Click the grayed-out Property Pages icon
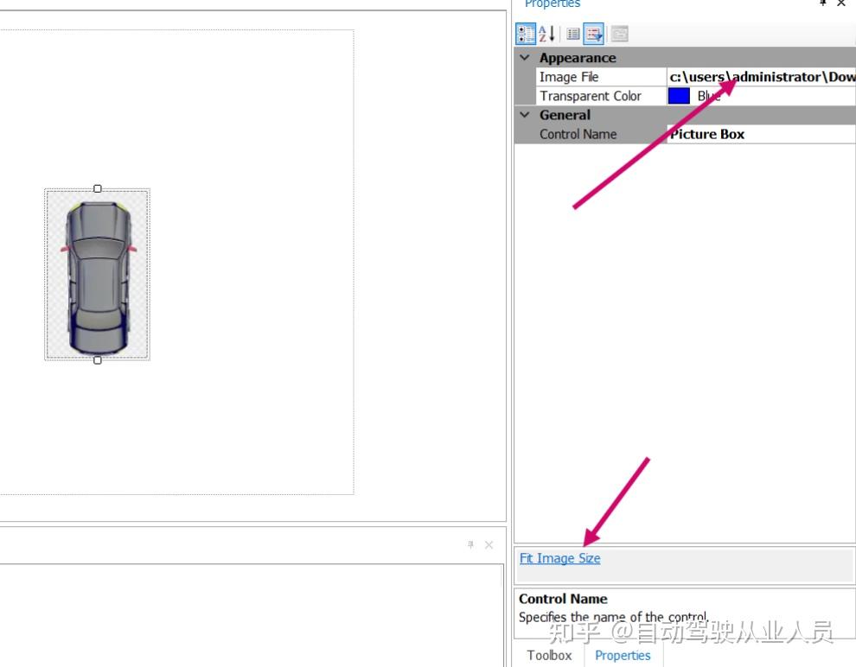856x667 pixels. [619, 34]
